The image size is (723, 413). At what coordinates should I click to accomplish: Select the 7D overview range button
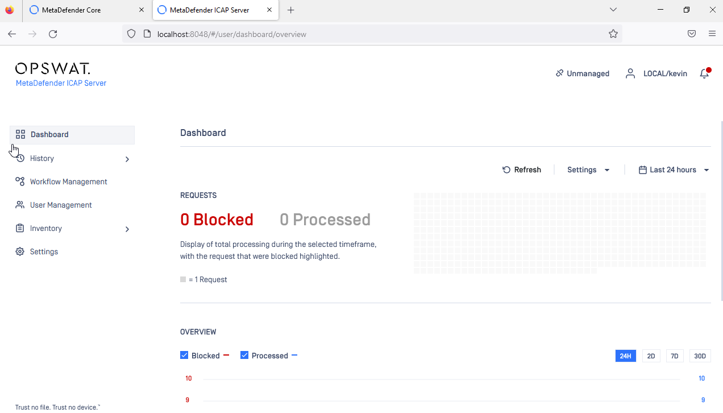coord(674,356)
